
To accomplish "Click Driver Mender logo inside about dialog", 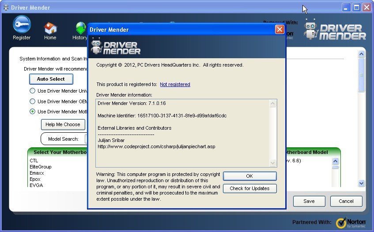I will (115, 46).
